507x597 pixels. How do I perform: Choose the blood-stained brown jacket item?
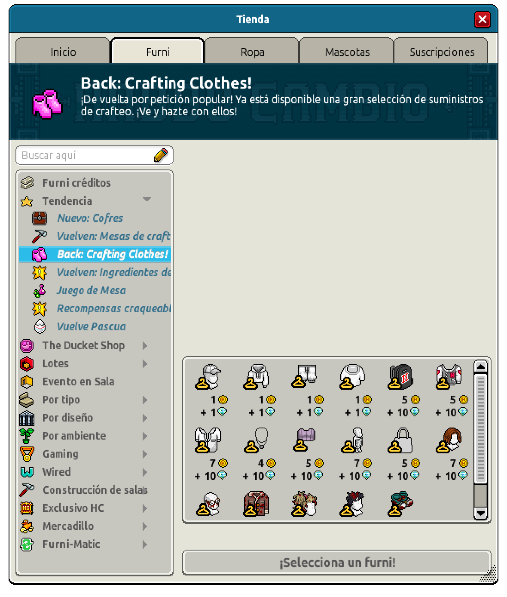pos(257,504)
